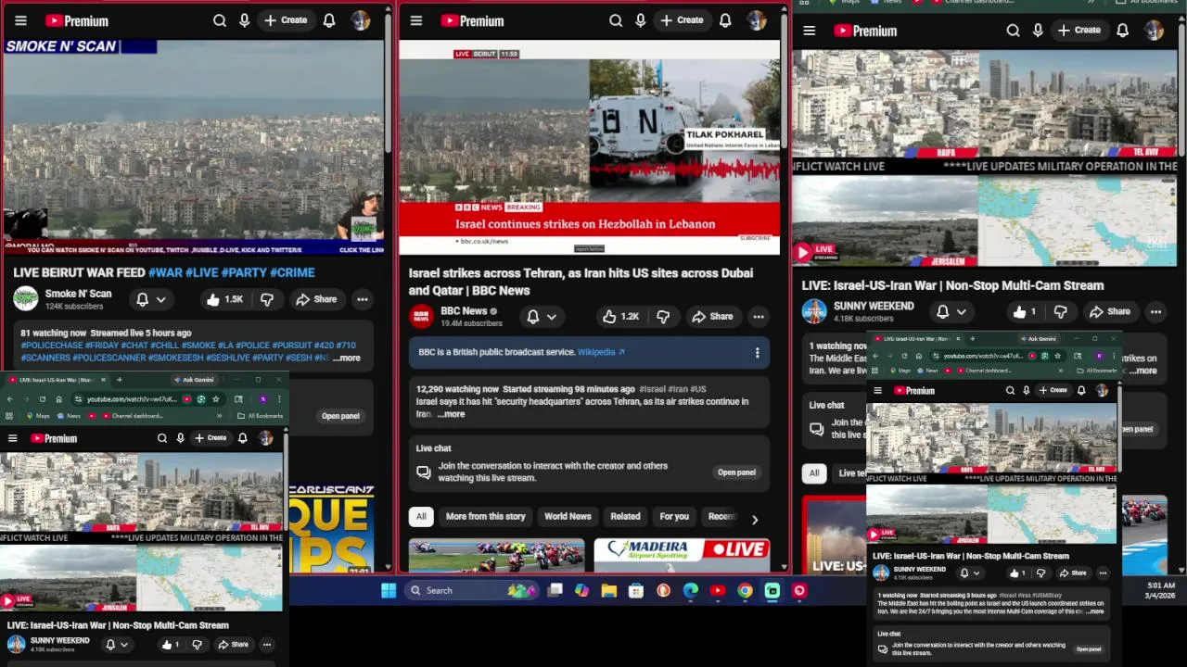
Task: Expand BBC News subscription bell dropdown
Action: pyautogui.click(x=542, y=317)
